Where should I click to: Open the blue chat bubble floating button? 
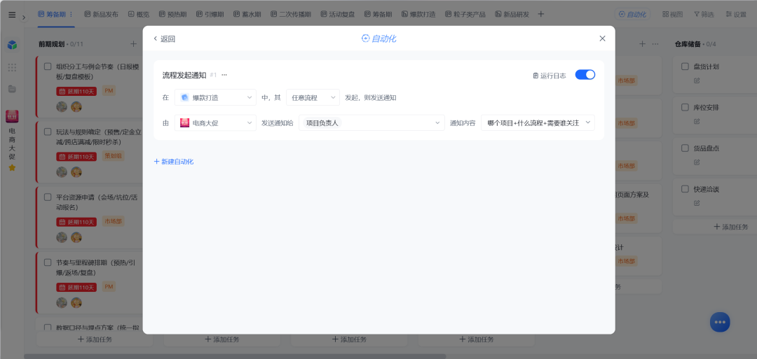(720, 322)
